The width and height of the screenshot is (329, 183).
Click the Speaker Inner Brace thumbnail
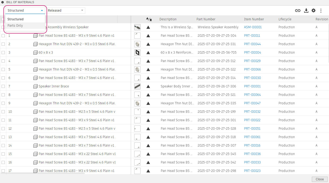tap(137, 86)
